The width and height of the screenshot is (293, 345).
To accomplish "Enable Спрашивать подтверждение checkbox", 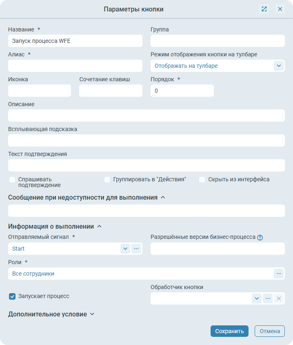I will point(12,180).
